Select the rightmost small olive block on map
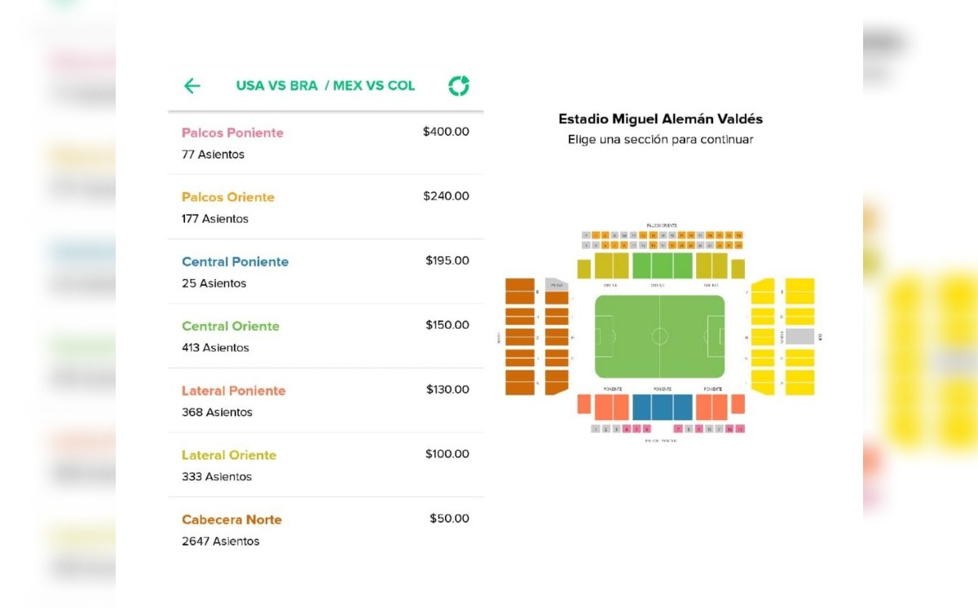 pos(738,269)
